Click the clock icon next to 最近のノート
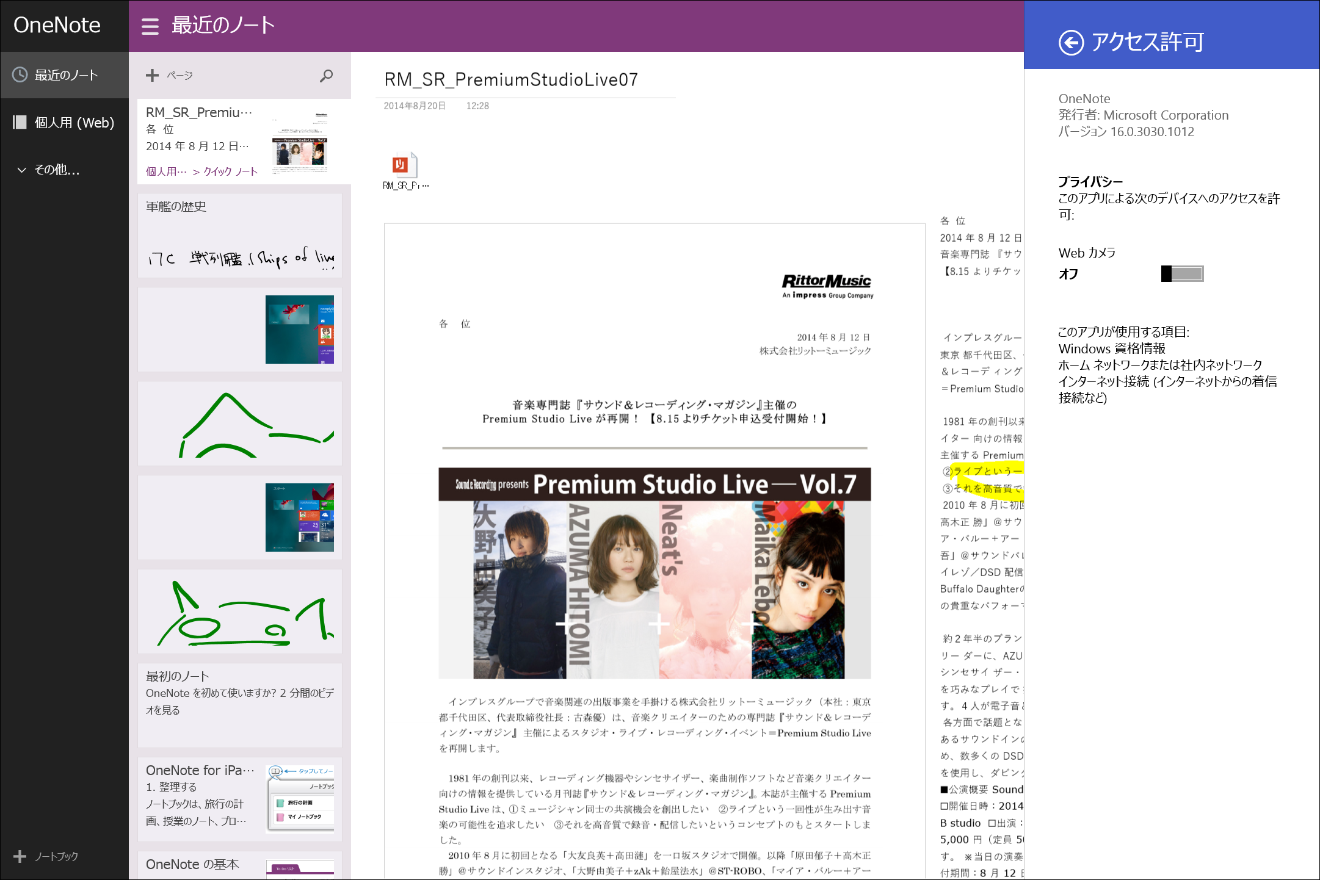 click(20, 74)
